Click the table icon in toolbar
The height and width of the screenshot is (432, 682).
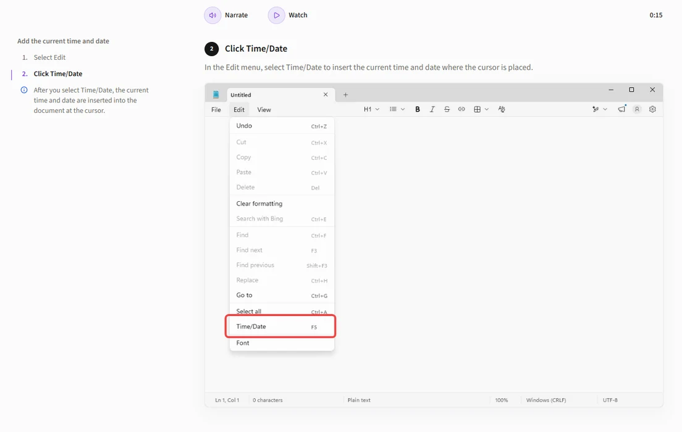[477, 109]
